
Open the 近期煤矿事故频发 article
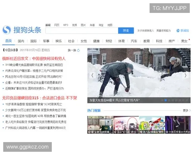pyautogui.click(x=34, y=88)
